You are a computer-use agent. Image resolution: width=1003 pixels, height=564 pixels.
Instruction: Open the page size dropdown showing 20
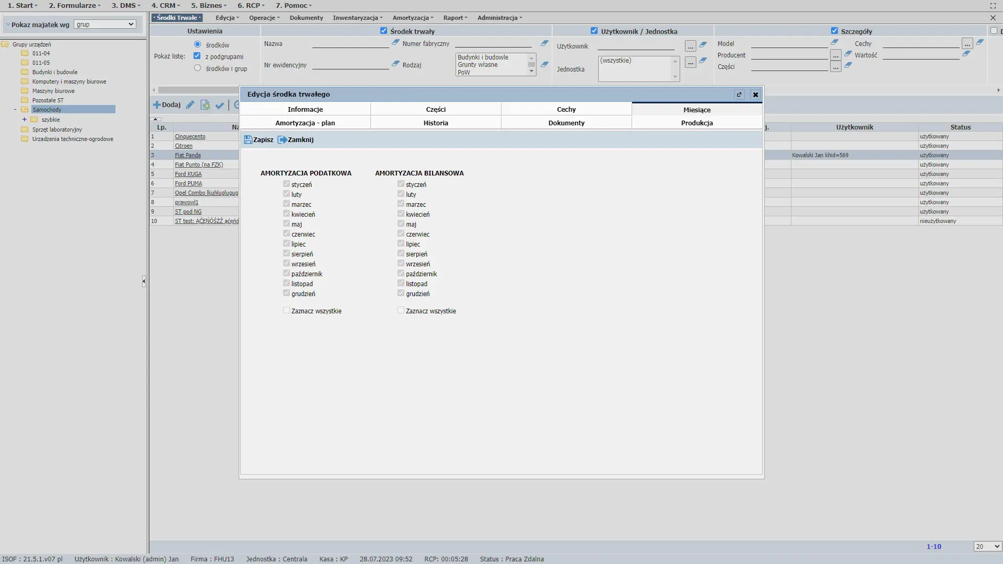tap(987, 546)
